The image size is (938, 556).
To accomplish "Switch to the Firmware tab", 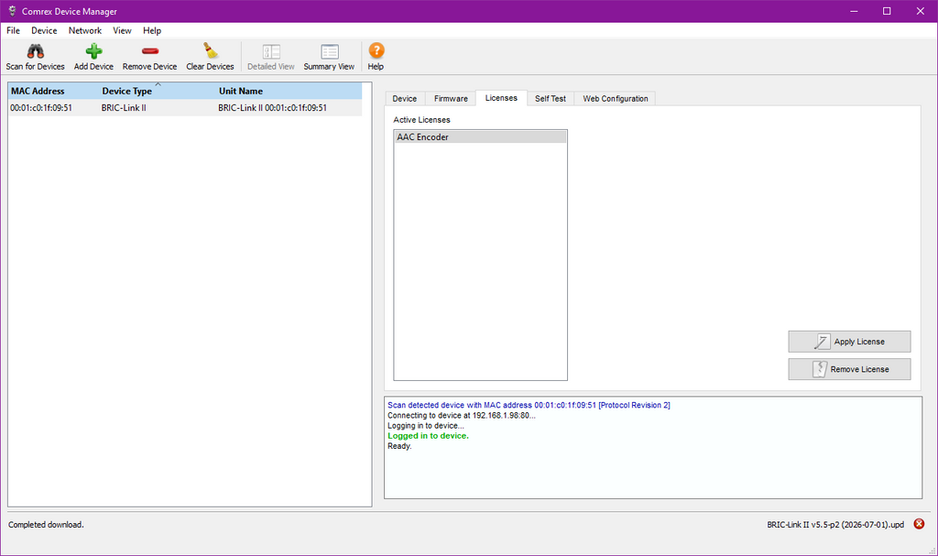I will tap(451, 99).
